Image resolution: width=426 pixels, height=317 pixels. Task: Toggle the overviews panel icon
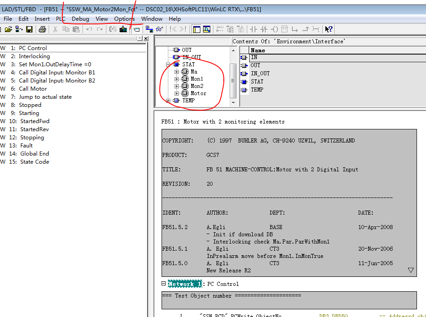[196, 29]
